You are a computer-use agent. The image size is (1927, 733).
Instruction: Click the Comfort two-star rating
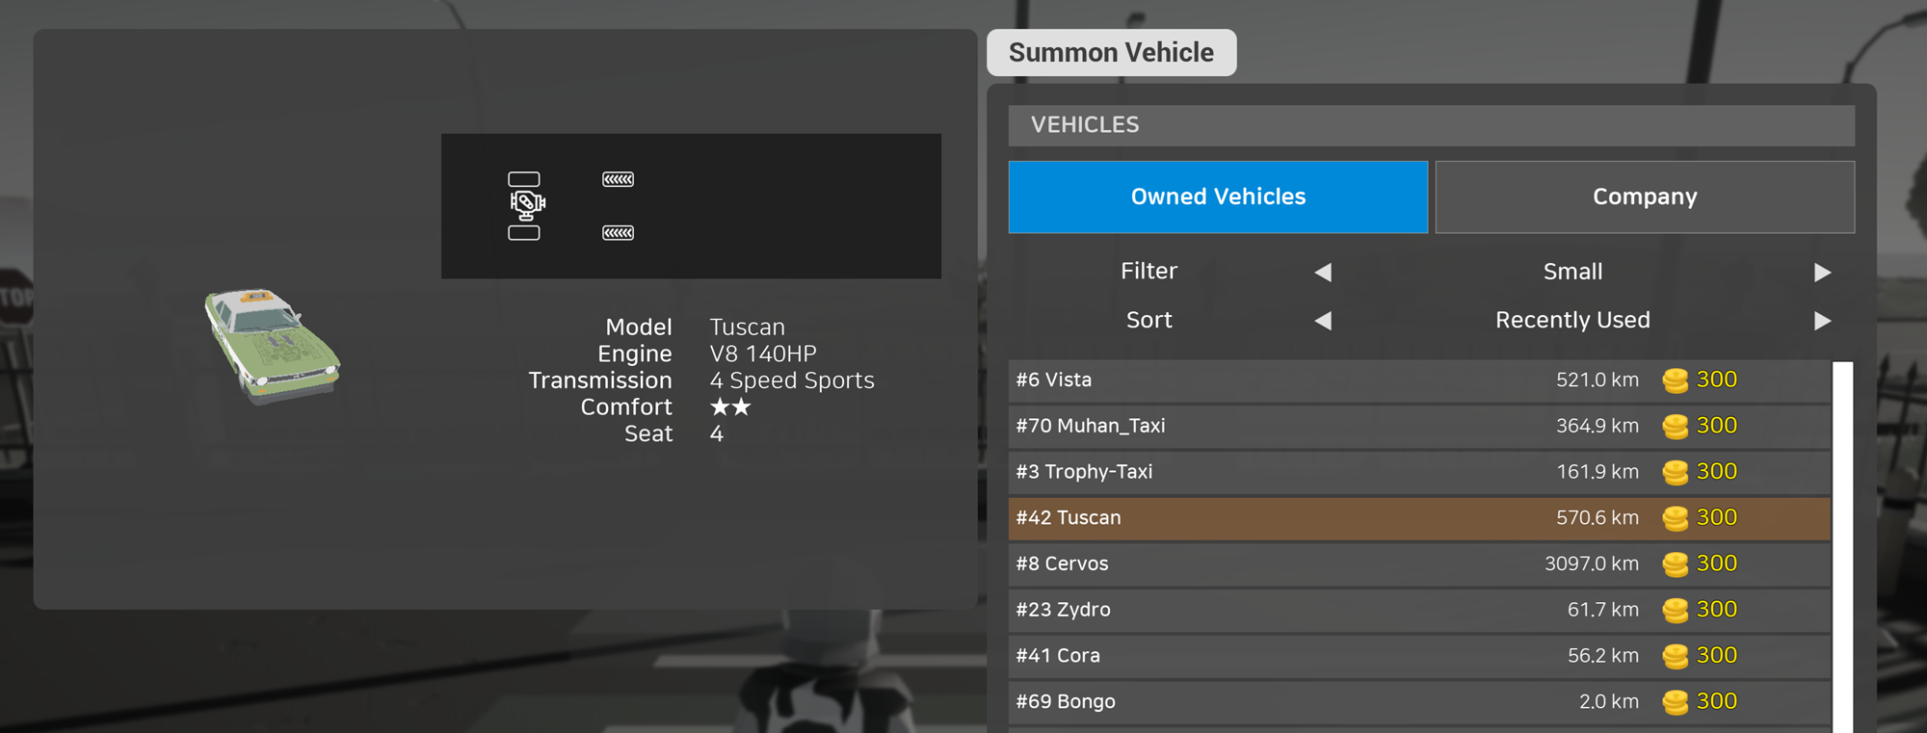click(x=730, y=406)
